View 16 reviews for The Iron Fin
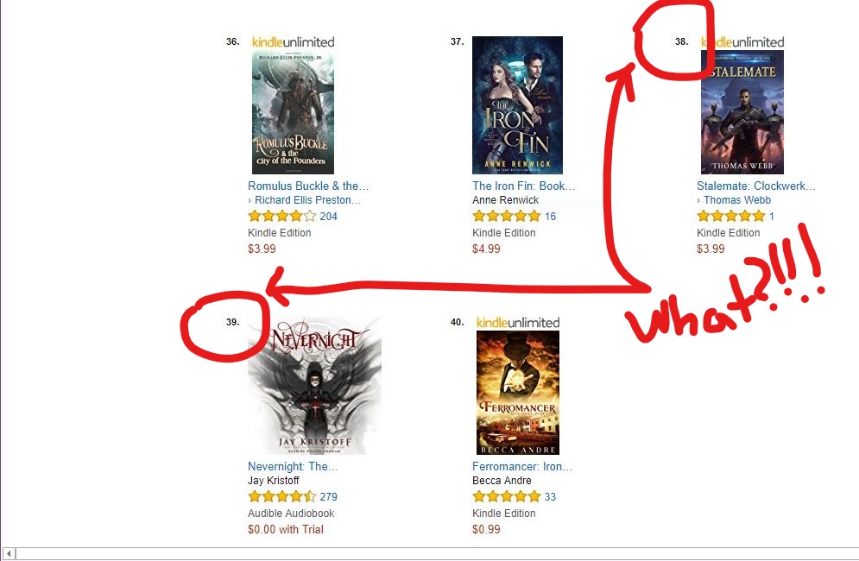859x561 pixels. tap(550, 217)
